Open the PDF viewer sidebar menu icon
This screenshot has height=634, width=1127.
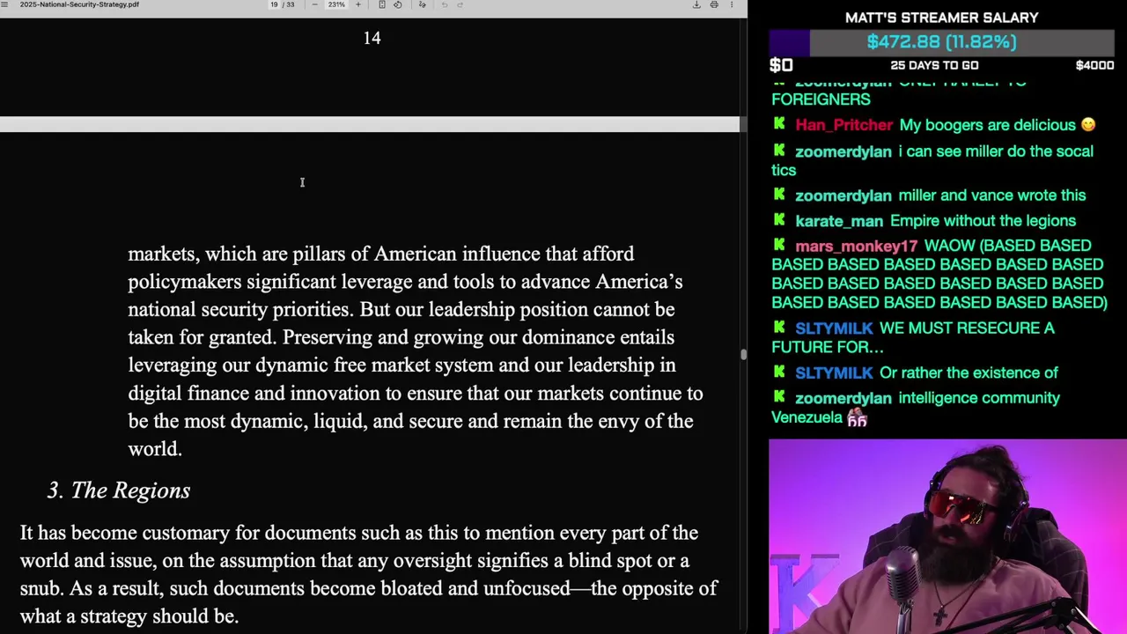coord(6,4)
